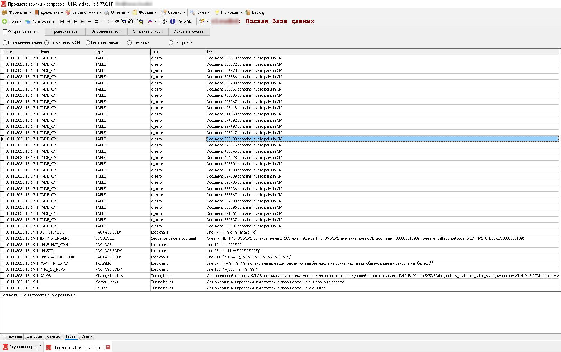Screen dimensions: 561x352
Task: Select the Быстрое сальдо radio button
Action: [x=88, y=42]
